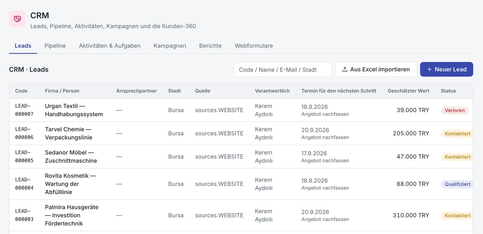Screen dimensions: 483x234
Task: Click the Firma / Person column header
Action: tap(62, 91)
